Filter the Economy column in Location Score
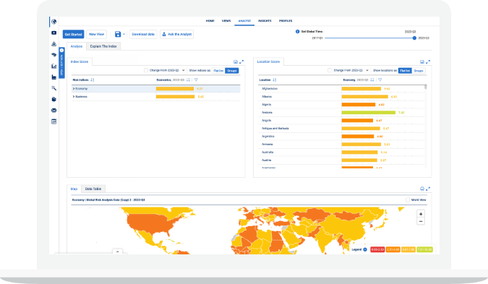This screenshot has width=488, height=284. coord(380,80)
